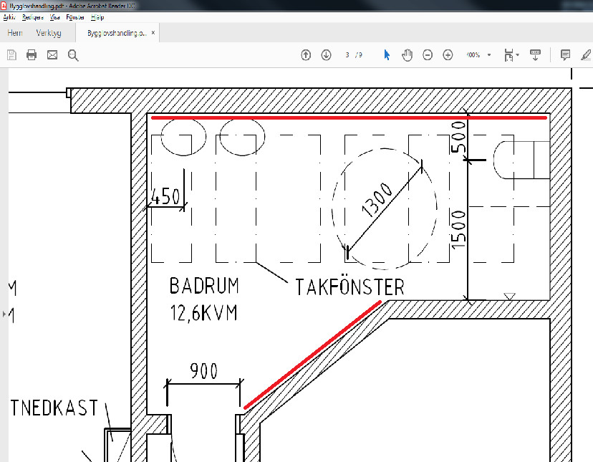Image resolution: width=593 pixels, height=462 pixels.
Task: Print the document using the printer icon
Action: (32, 55)
